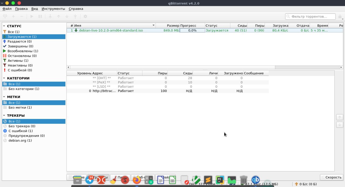The width and height of the screenshot is (345, 187).
Task: Select the http://bttrac… tracker row
Action: coord(168,91)
